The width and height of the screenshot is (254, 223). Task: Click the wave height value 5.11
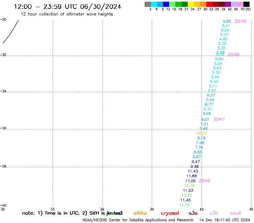click(213, 86)
